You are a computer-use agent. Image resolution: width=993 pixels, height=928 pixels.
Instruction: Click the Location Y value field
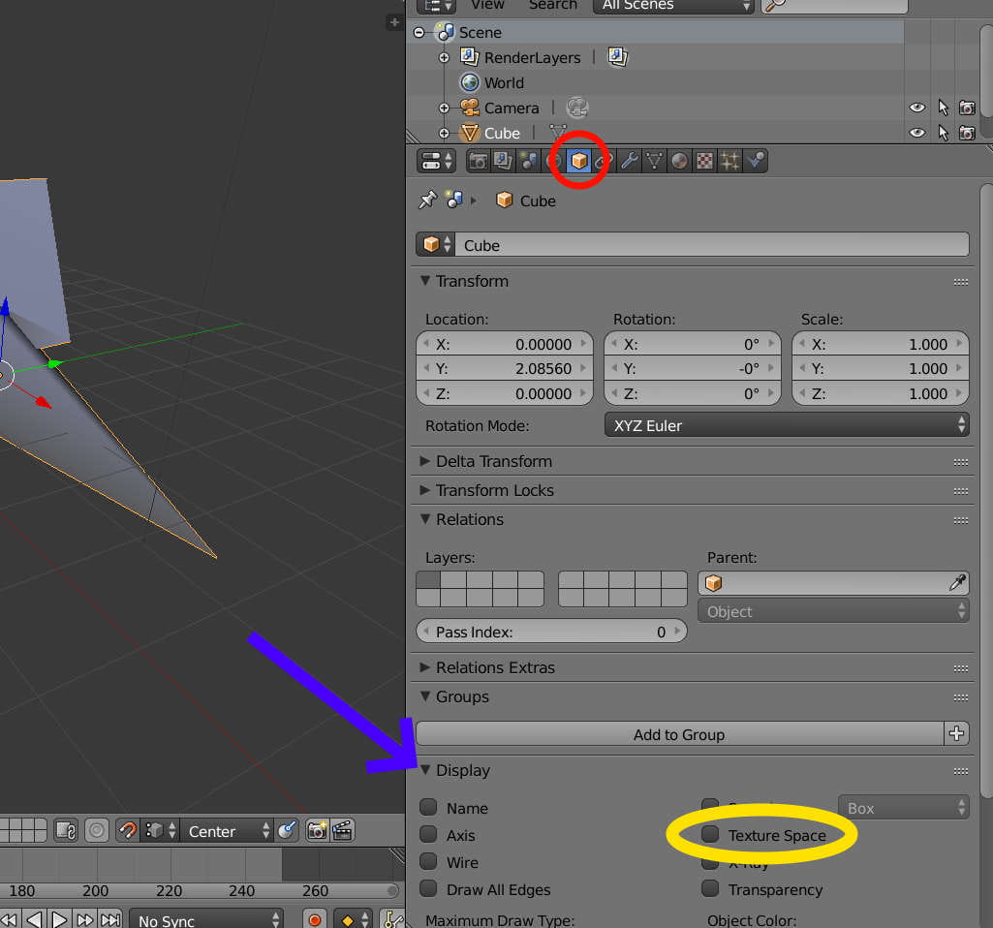point(504,369)
